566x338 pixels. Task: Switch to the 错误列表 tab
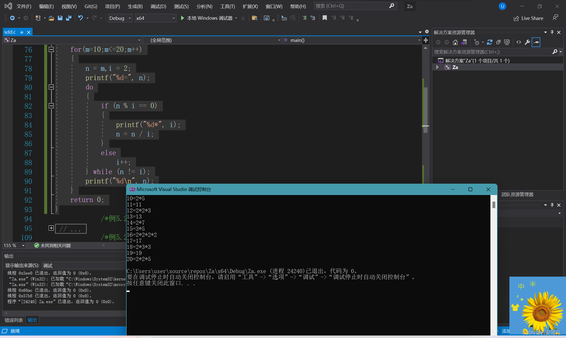click(x=14, y=320)
